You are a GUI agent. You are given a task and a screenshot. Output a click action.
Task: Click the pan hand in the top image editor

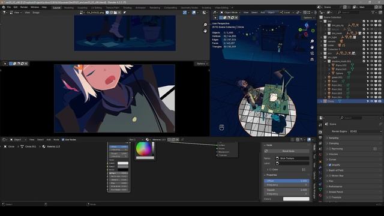tap(205, 31)
